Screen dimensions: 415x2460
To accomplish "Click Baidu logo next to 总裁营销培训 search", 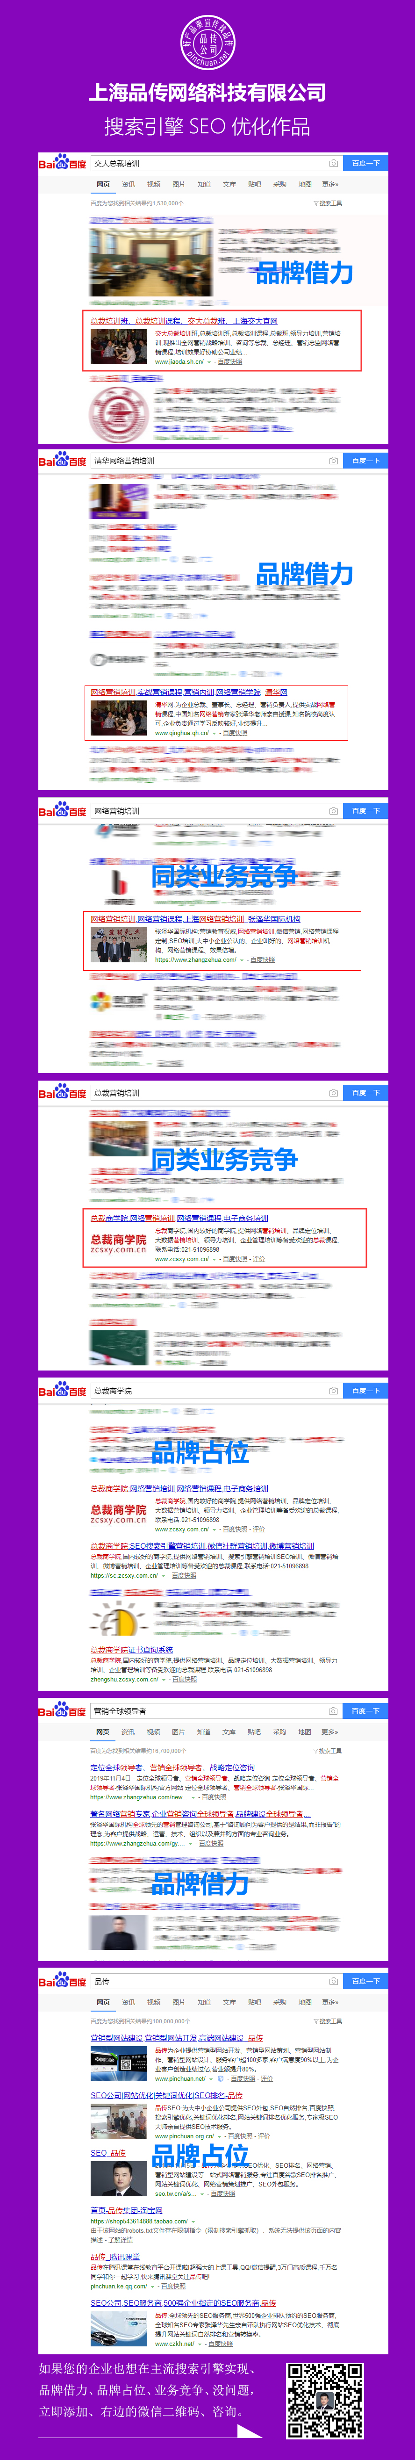I will (x=62, y=1092).
